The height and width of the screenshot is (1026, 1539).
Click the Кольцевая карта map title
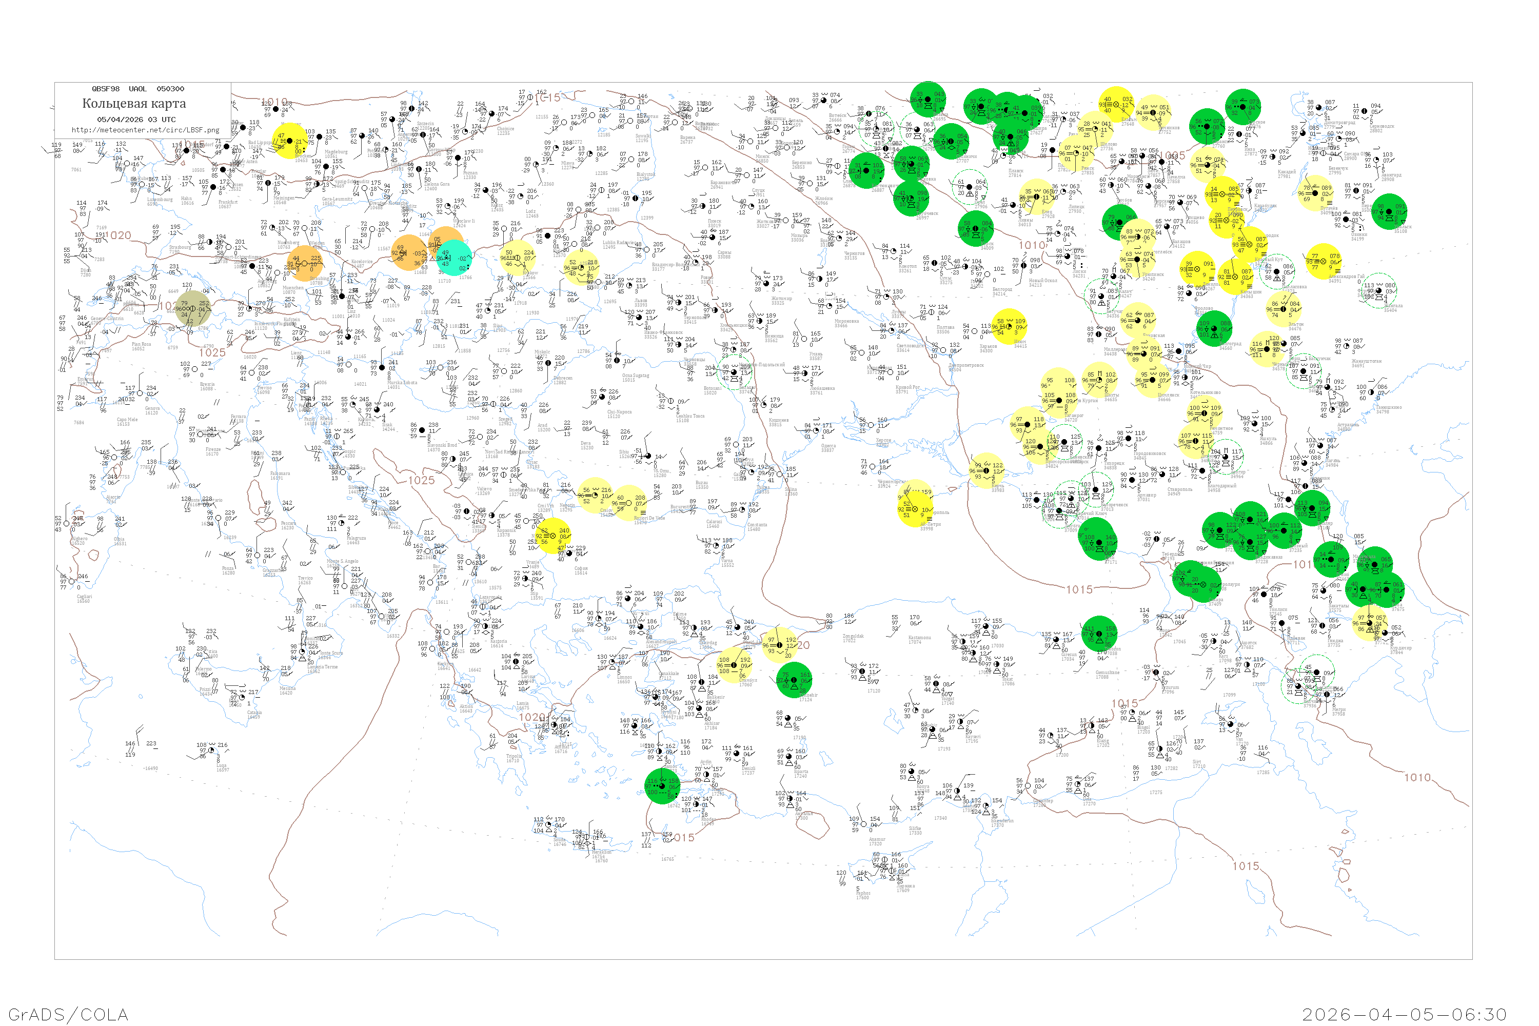coord(134,104)
